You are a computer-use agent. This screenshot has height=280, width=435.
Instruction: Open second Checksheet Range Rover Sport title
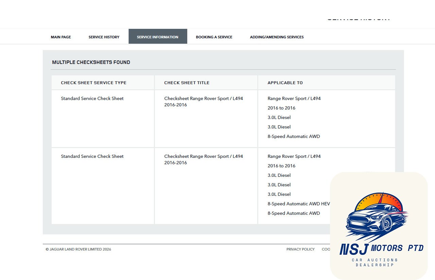pos(204,160)
